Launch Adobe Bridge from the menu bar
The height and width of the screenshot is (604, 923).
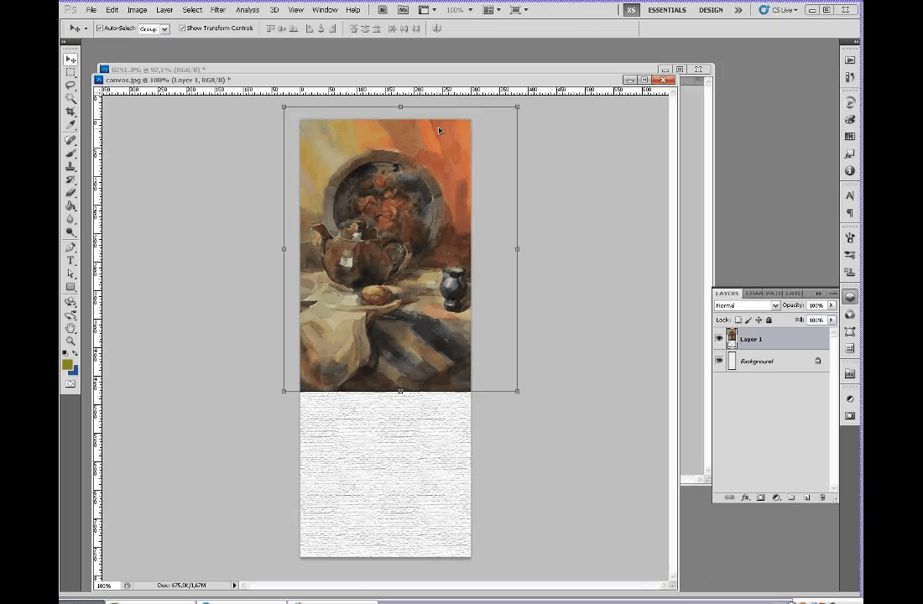(383, 10)
